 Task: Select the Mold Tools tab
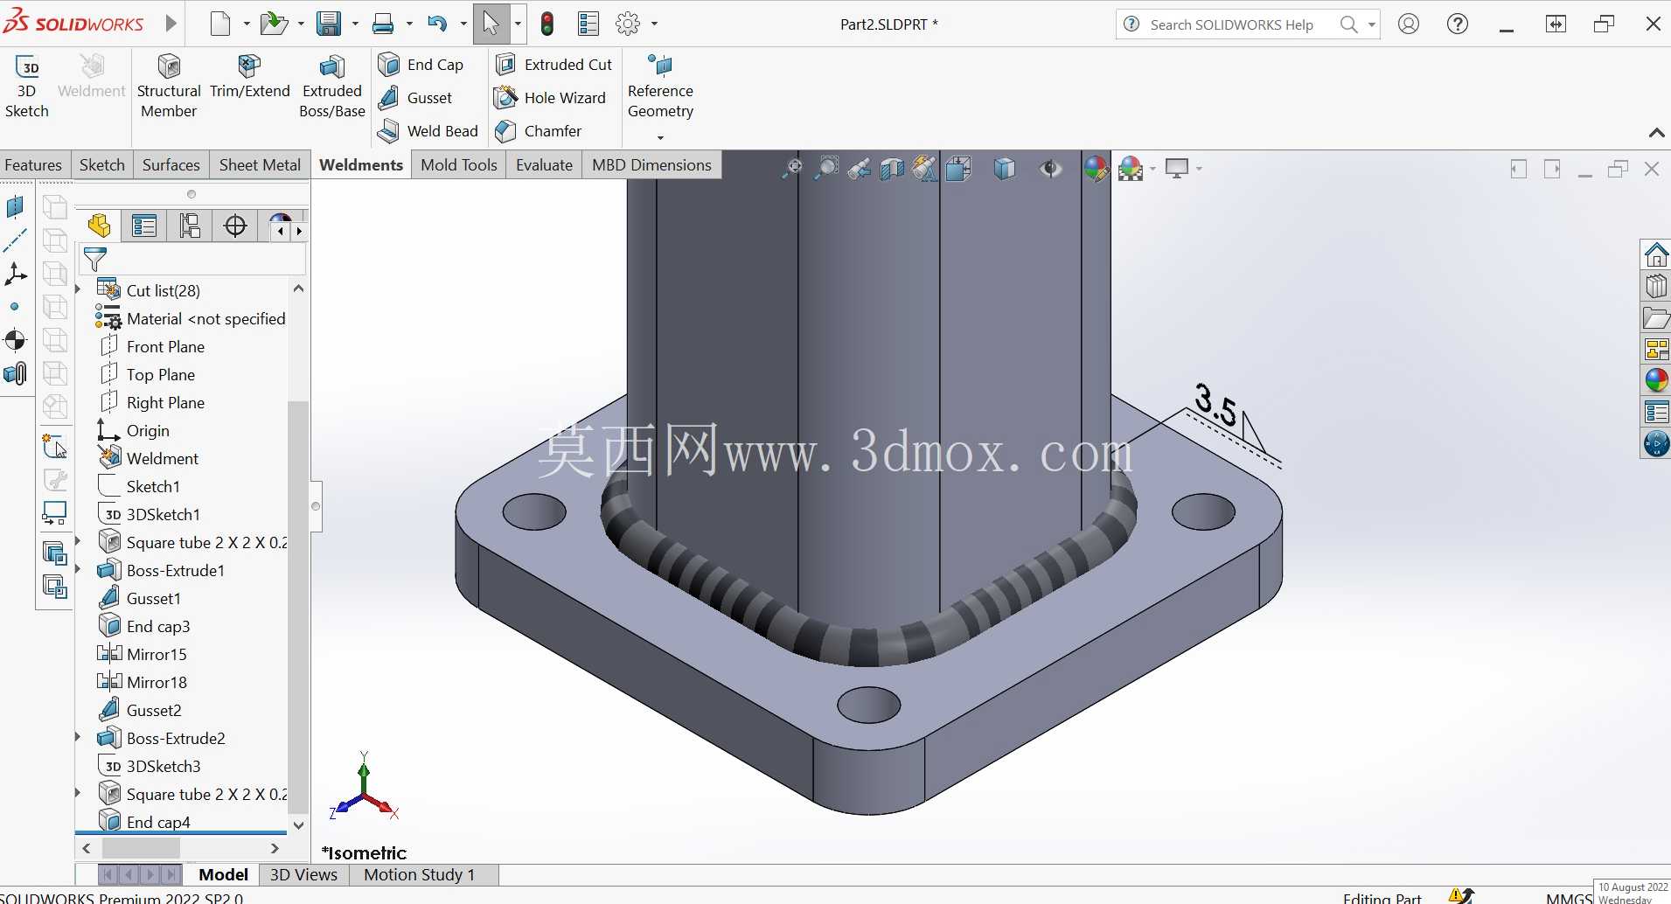point(459,165)
